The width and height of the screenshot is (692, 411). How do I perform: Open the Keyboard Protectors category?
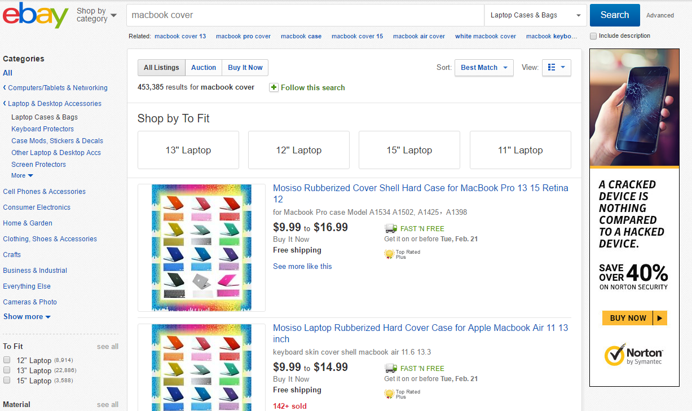coord(43,129)
